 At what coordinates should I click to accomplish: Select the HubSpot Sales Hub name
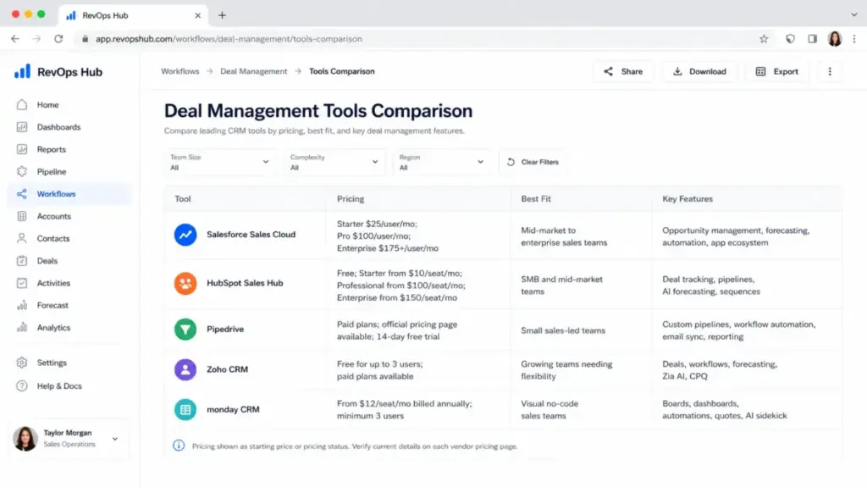pos(245,283)
